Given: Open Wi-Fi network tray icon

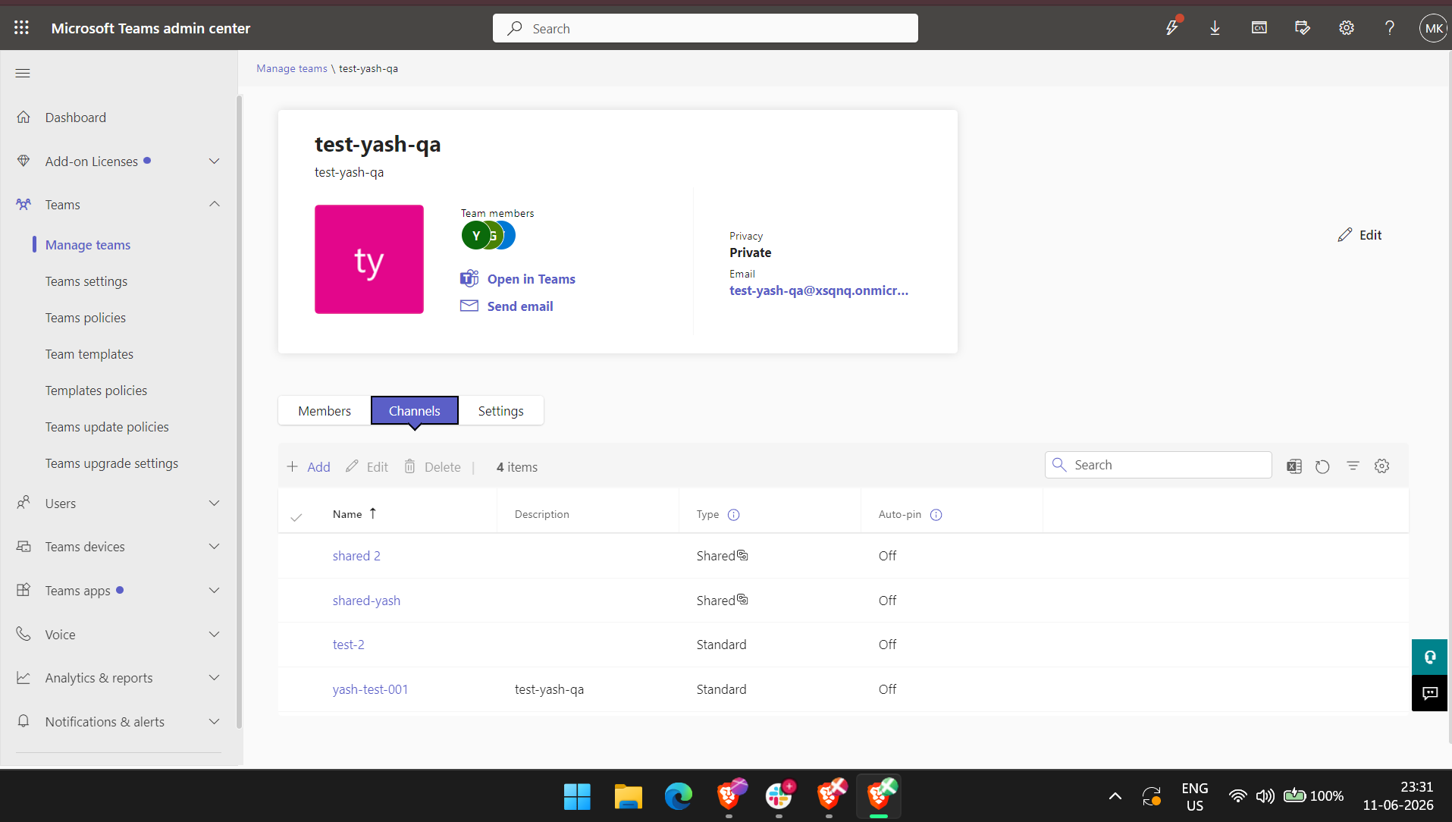Looking at the screenshot, I should click(1237, 796).
